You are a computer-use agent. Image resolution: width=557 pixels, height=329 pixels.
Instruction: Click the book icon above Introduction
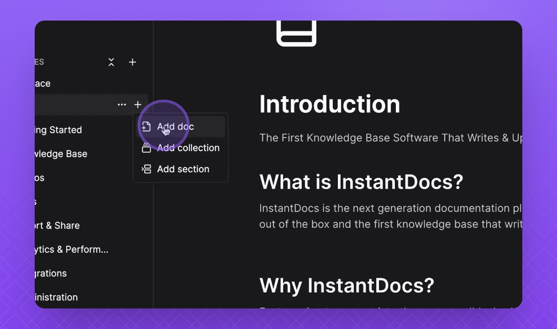click(297, 33)
